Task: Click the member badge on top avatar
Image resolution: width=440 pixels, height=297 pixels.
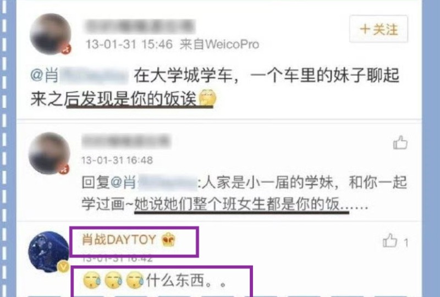Action: [x=66, y=49]
